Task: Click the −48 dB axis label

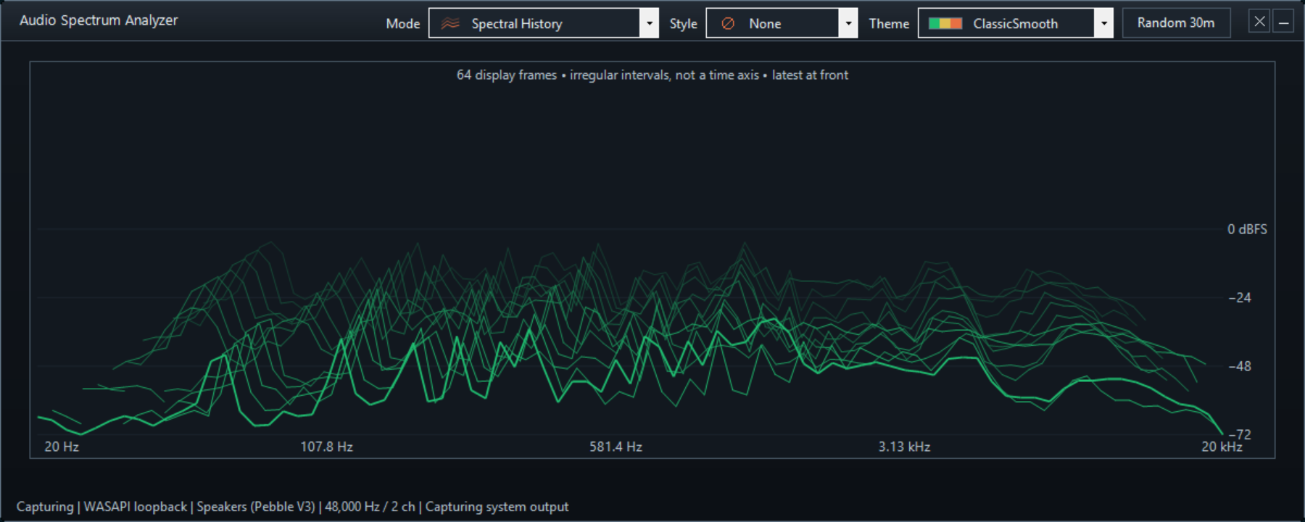Action: tap(1240, 366)
